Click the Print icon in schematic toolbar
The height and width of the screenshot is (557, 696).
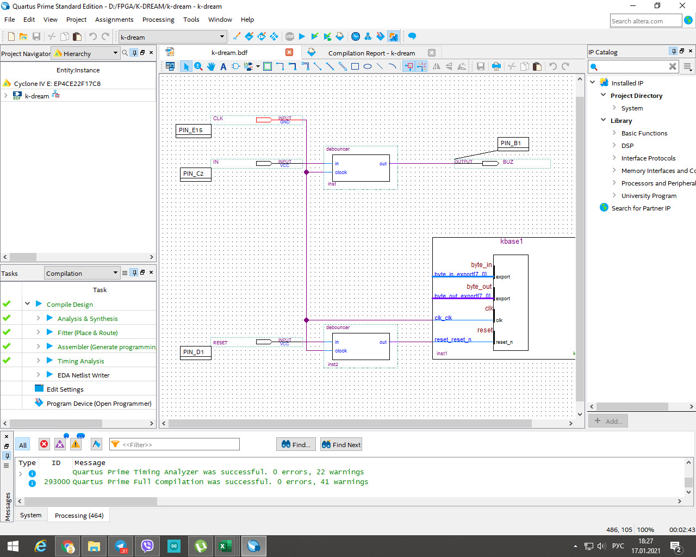pos(496,66)
